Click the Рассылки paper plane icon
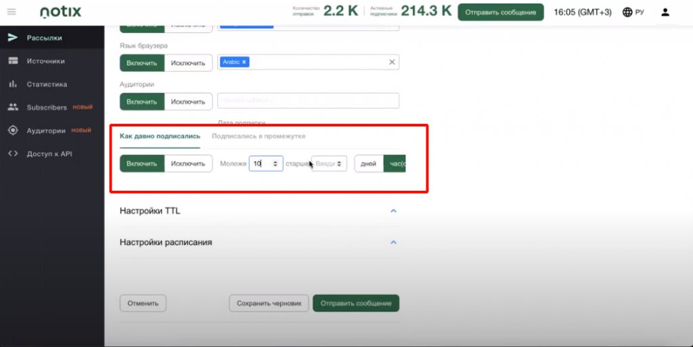 pyautogui.click(x=12, y=37)
